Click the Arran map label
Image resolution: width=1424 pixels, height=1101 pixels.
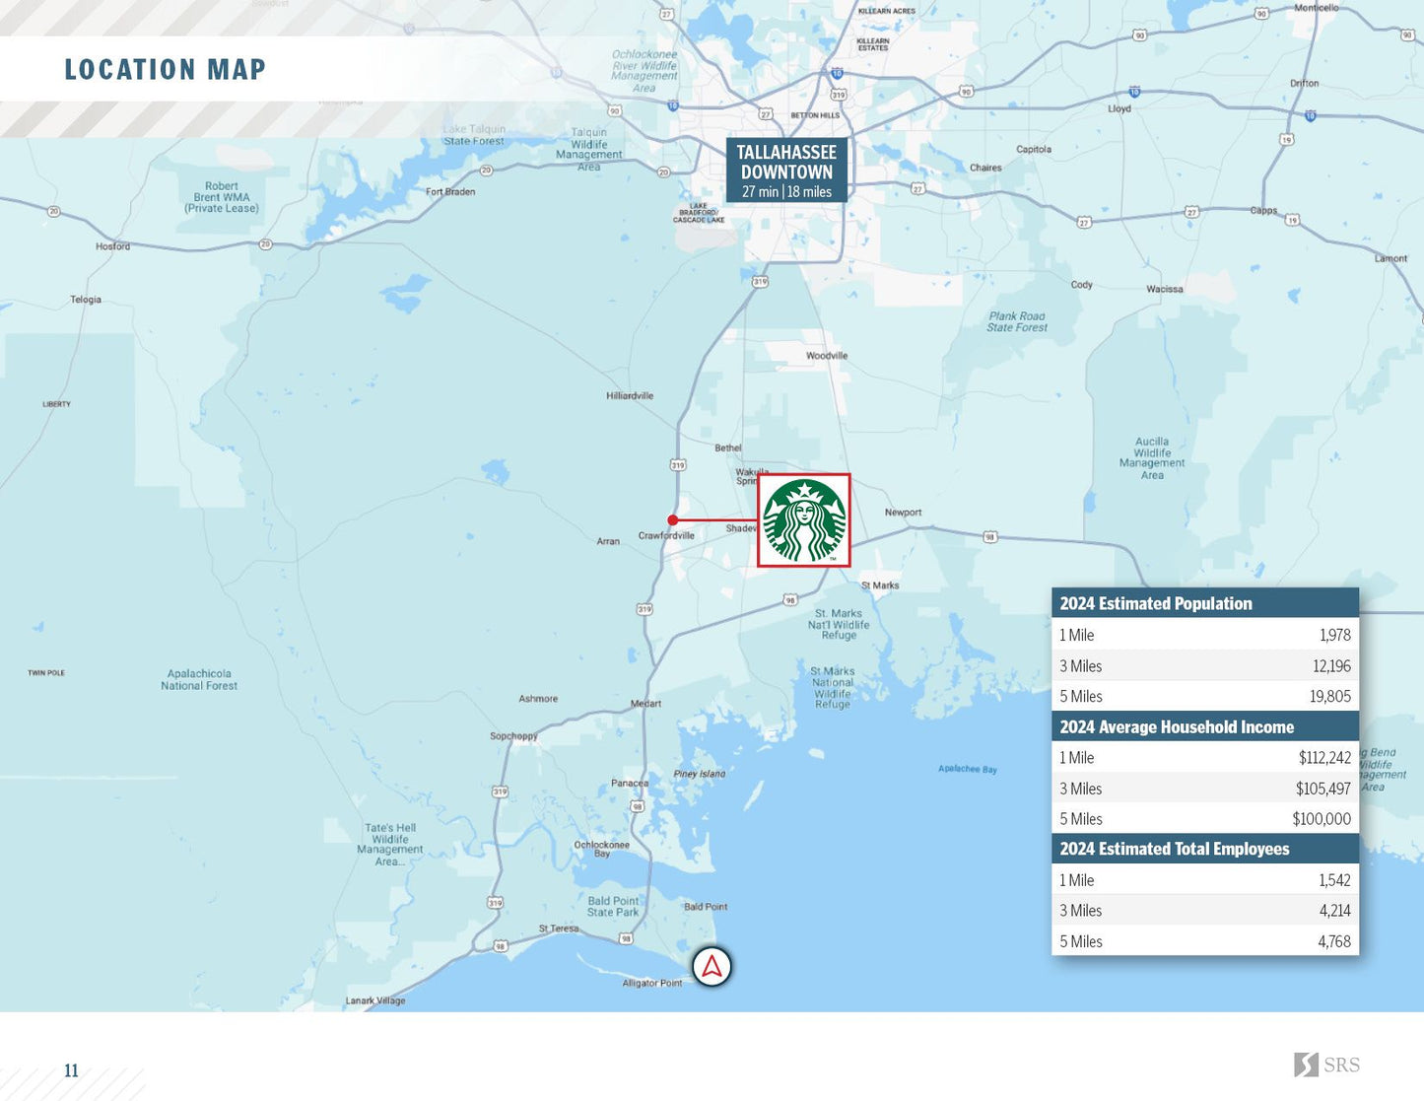tap(608, 541)
